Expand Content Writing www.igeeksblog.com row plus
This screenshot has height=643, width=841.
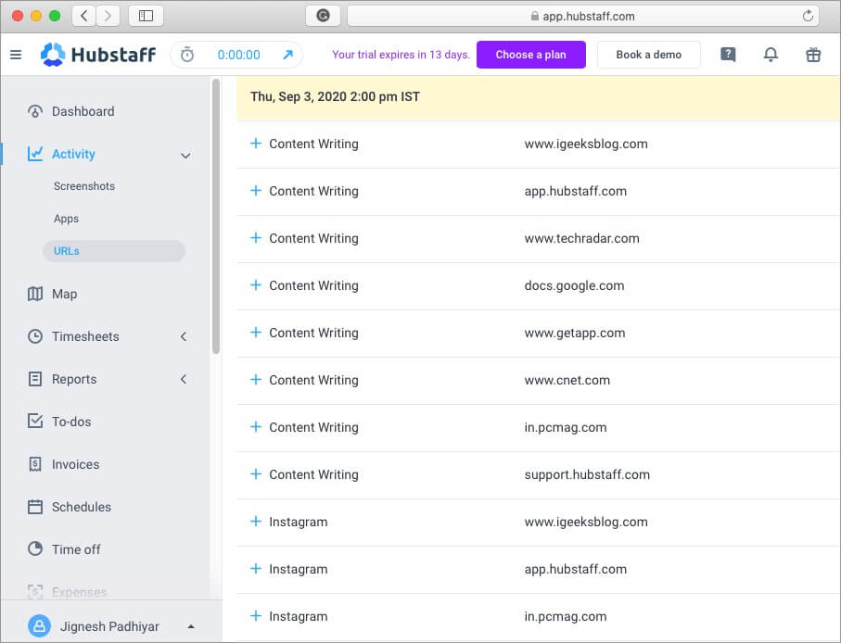click(x=256, y=143)
